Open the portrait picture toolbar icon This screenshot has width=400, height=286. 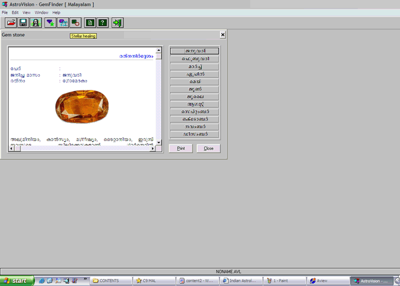[x=35, y=23]
